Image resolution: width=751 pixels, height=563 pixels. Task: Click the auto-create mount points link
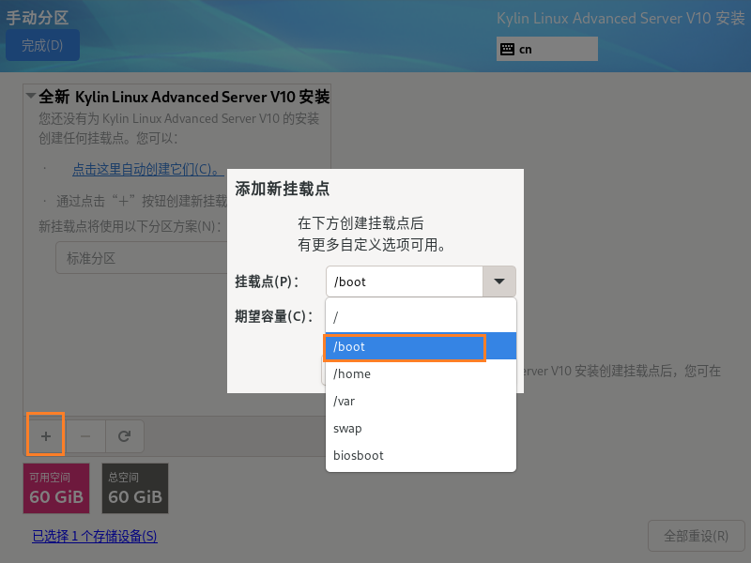146,169
